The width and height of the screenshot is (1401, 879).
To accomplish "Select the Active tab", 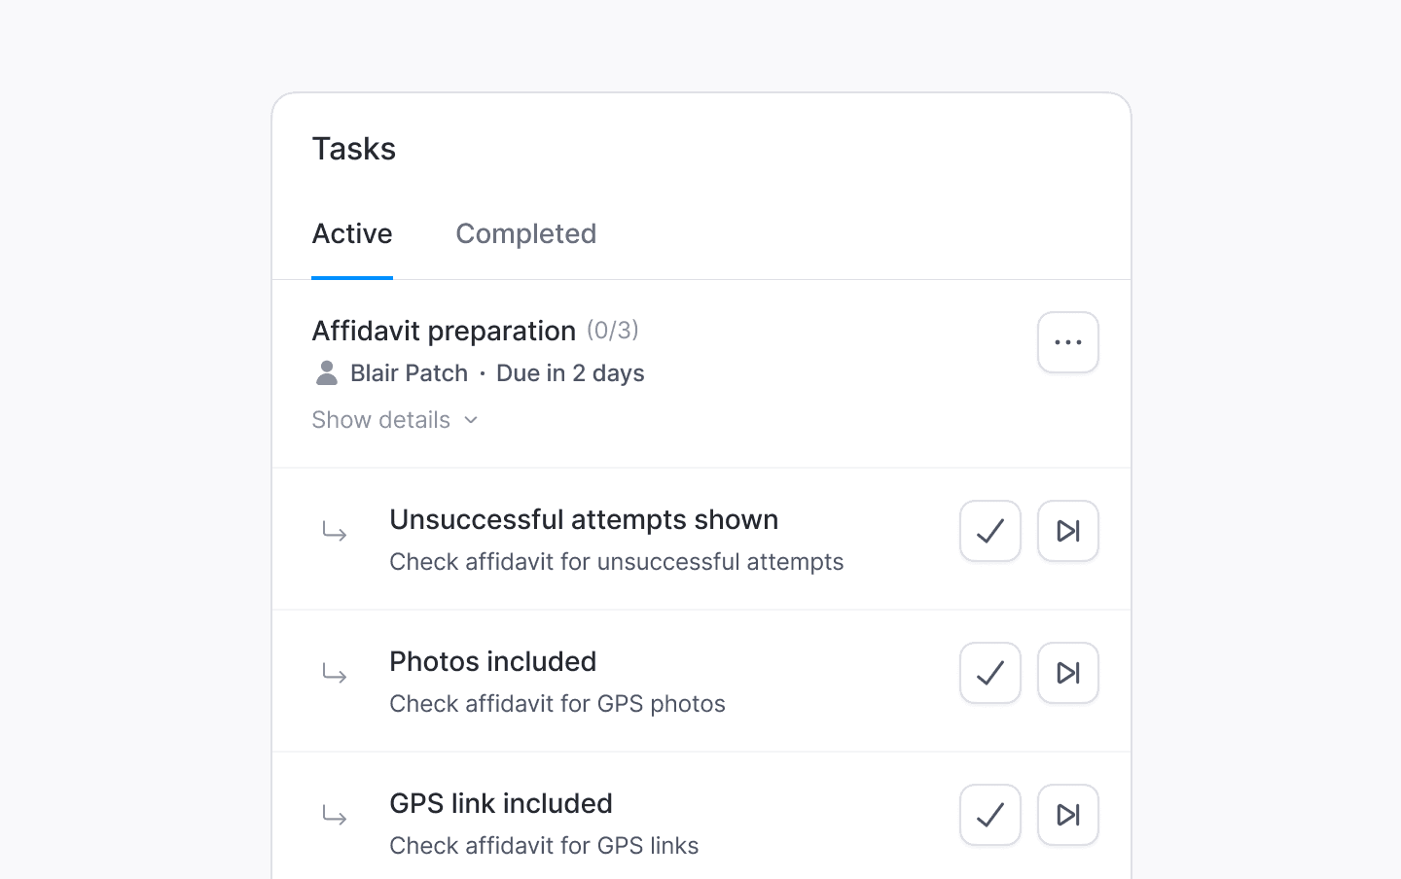I will pos(352,233).
